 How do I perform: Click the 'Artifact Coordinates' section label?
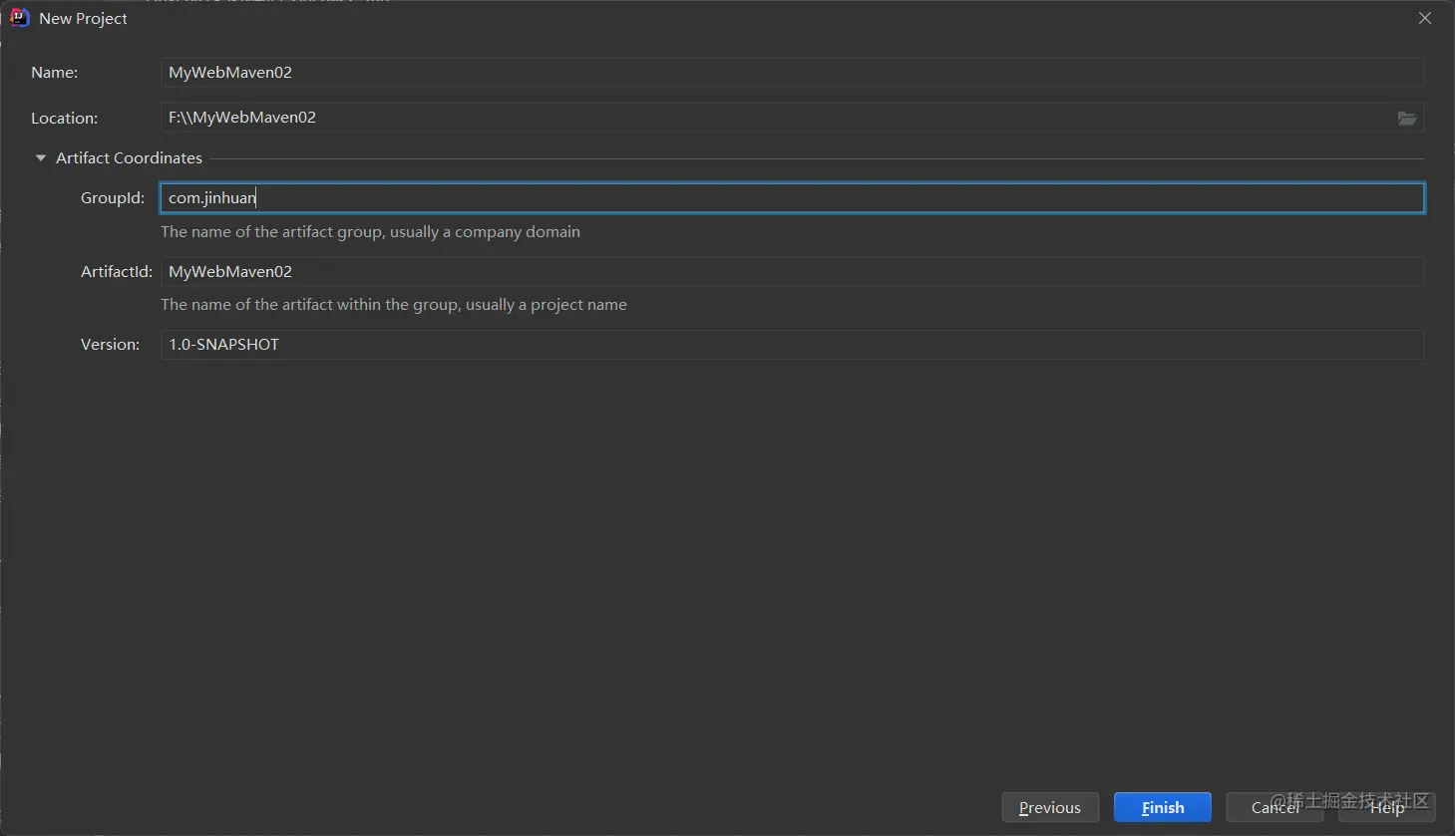pyautogui.click(x=129, y=158)
